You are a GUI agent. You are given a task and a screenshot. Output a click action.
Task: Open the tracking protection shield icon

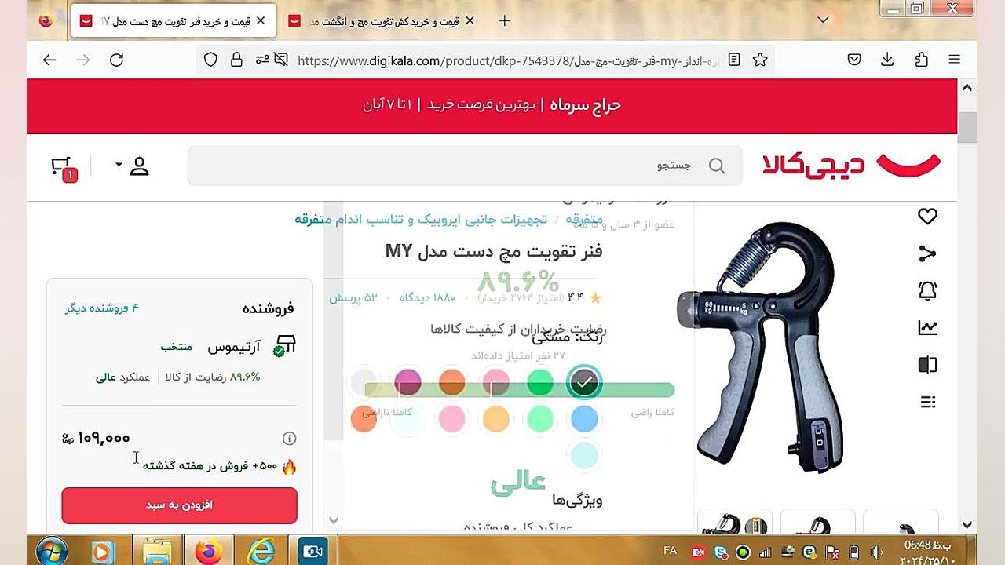[x=210, y=60]
